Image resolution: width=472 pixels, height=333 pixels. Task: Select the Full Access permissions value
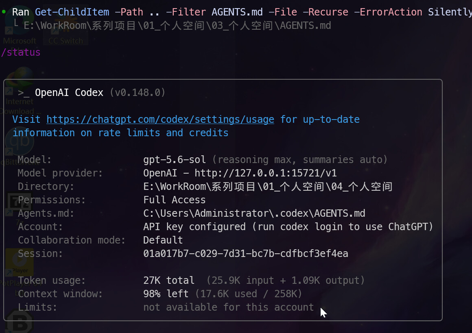(x=174, y=200)
